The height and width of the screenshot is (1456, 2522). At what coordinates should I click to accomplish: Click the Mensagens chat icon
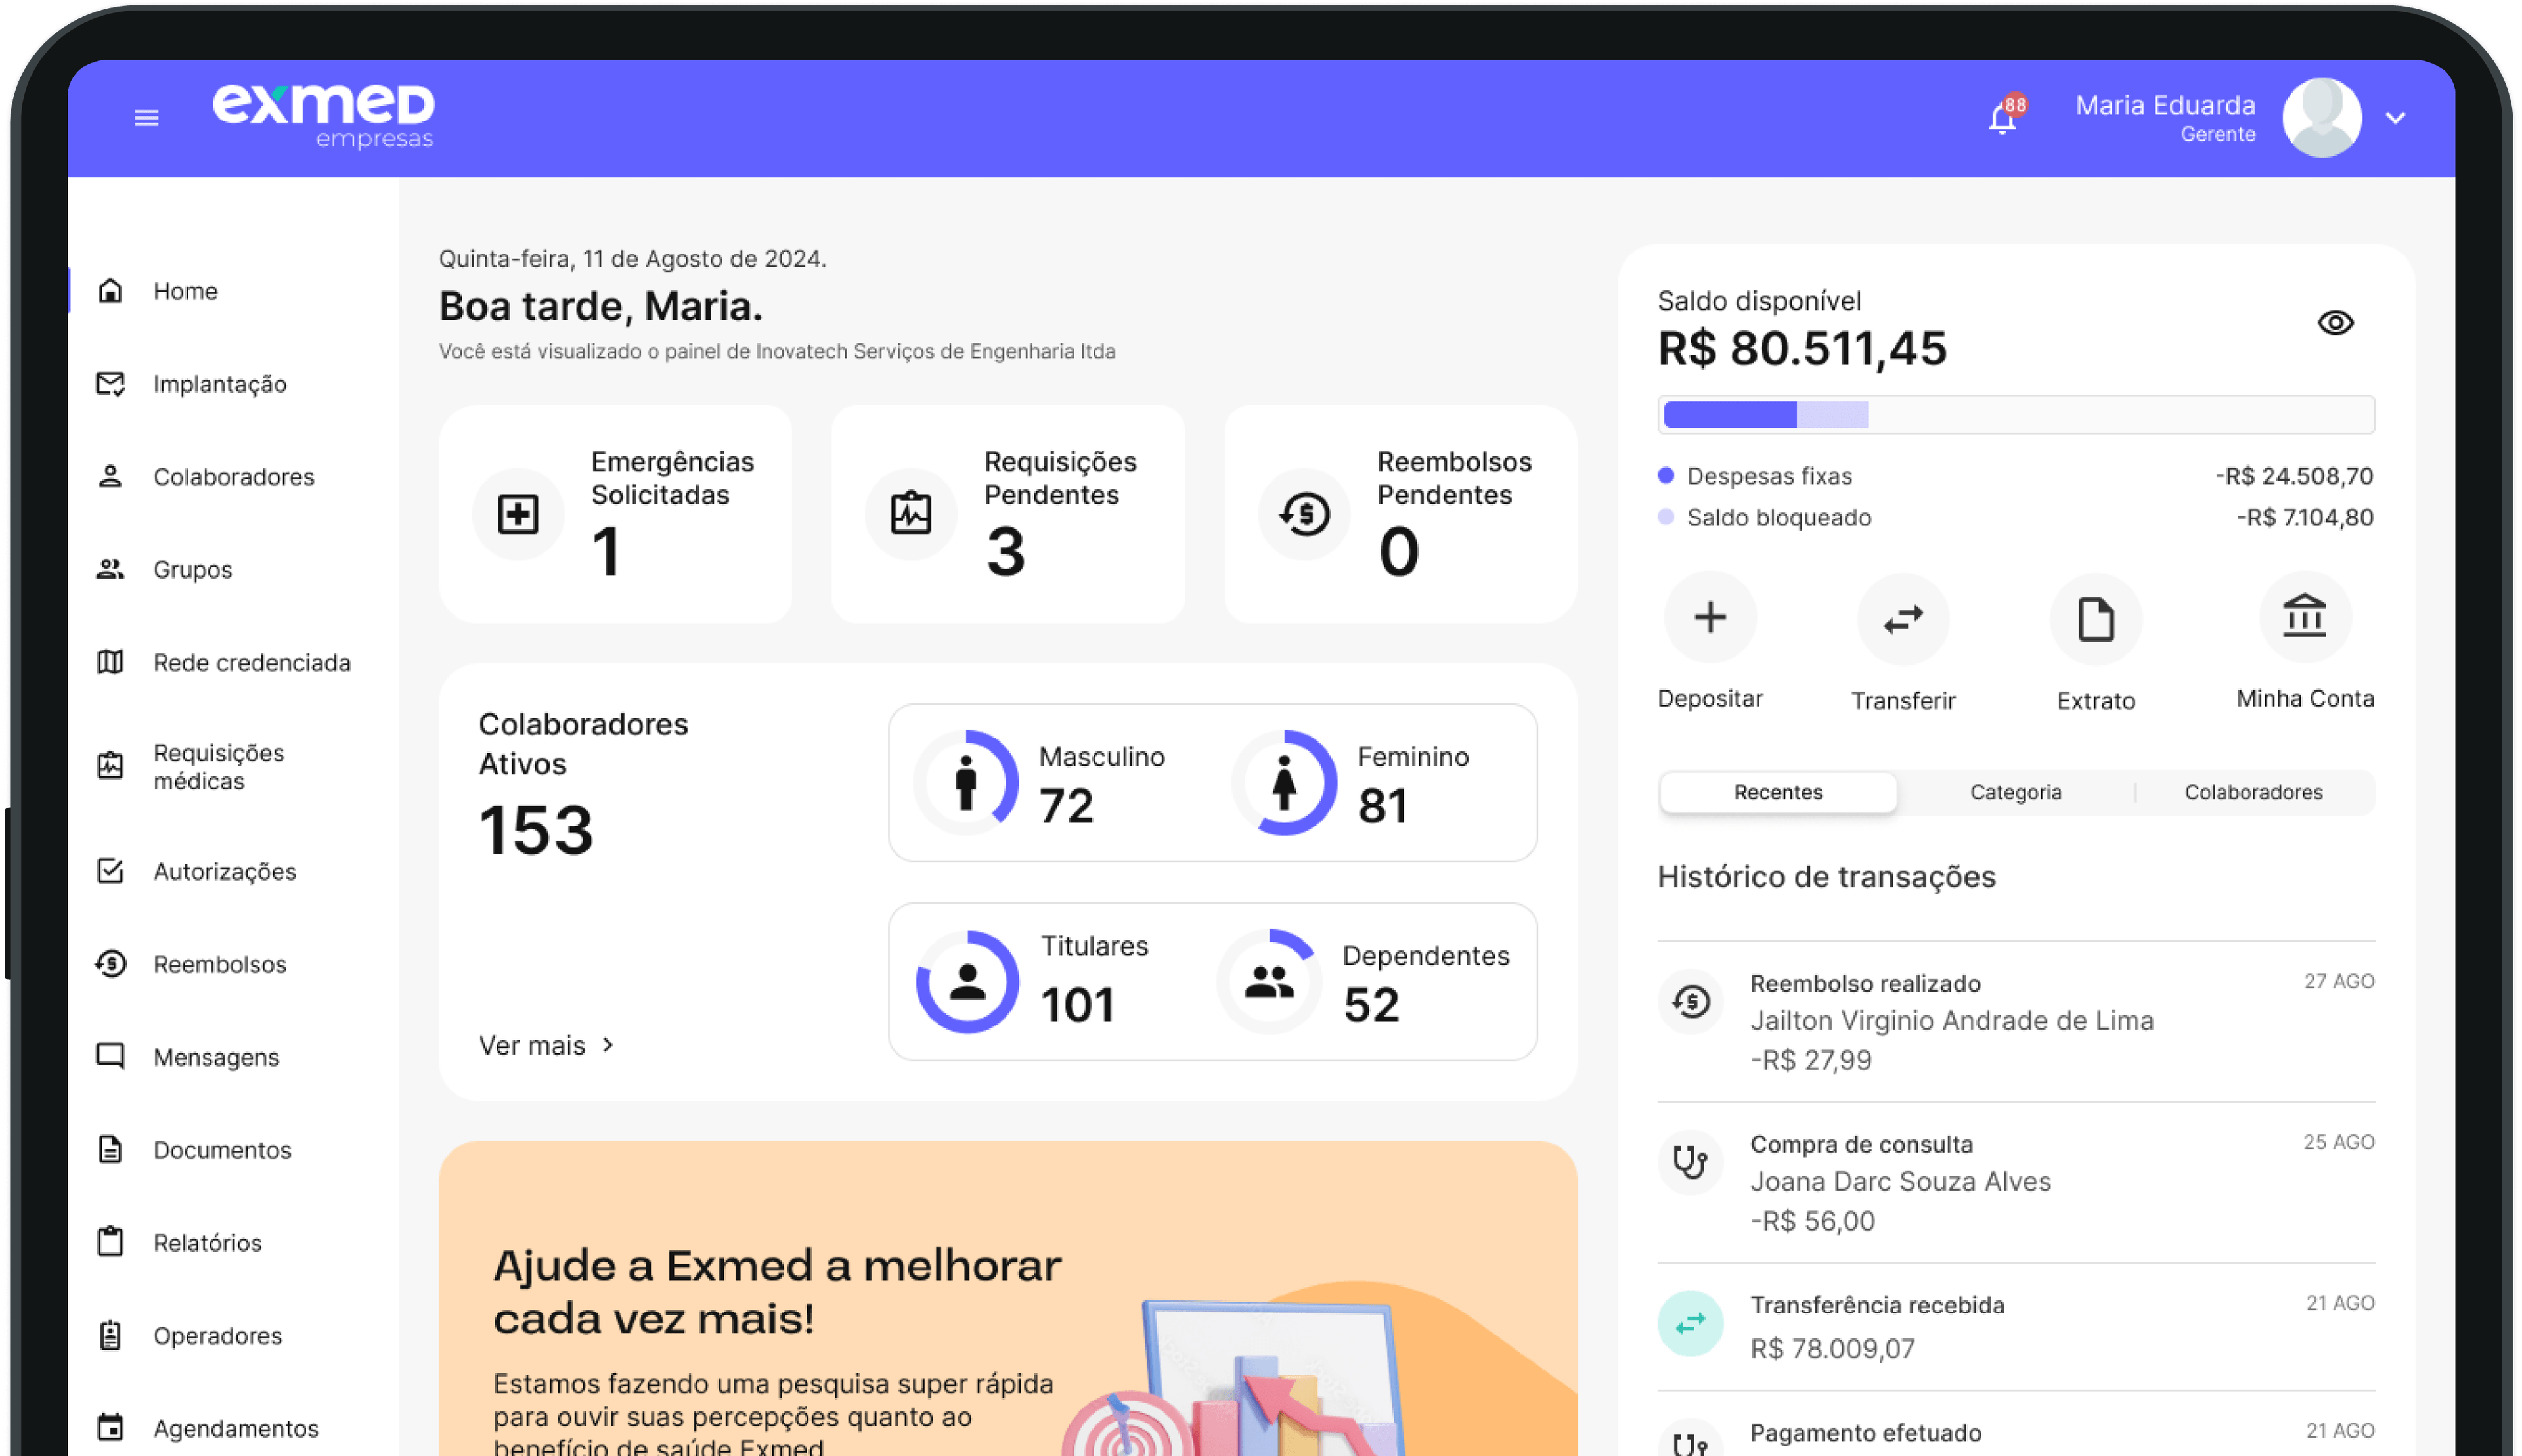pos(110,1057)
